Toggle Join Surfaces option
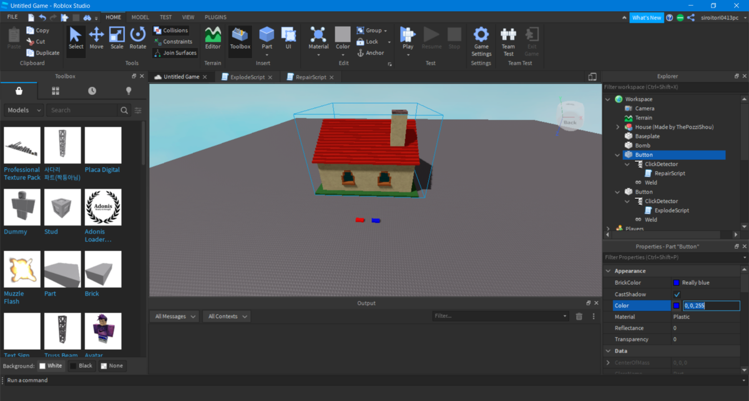 click(x=175, y=52)
